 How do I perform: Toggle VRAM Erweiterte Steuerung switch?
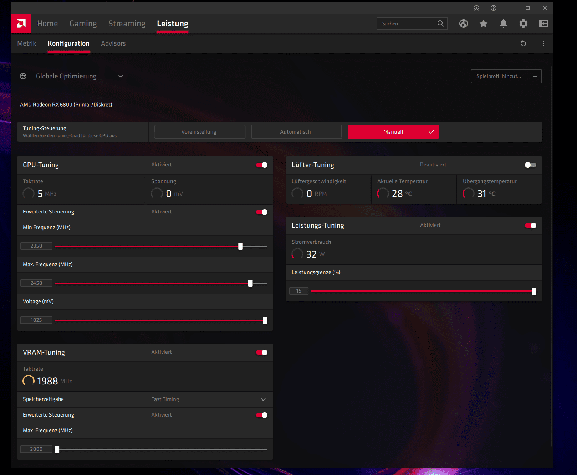coord(262,415)
